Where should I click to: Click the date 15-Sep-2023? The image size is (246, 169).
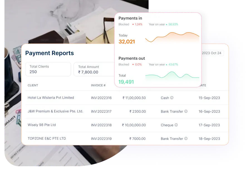point(209,98)
